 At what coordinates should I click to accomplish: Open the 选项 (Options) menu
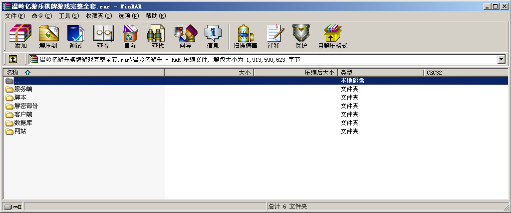coord(128,16)
